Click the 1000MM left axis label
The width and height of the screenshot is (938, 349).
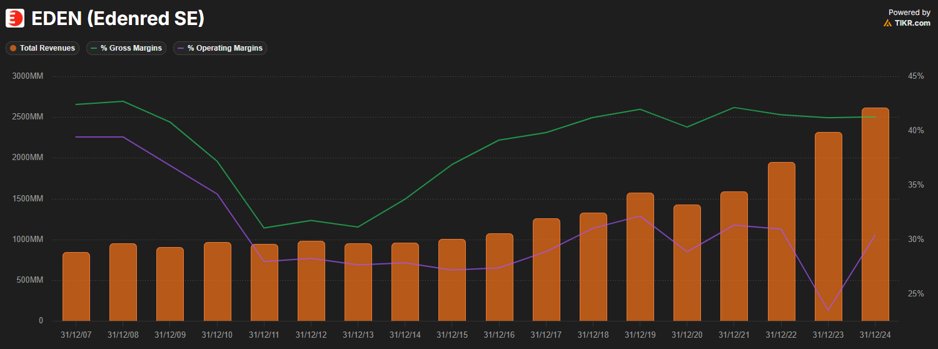pos(28,240)
